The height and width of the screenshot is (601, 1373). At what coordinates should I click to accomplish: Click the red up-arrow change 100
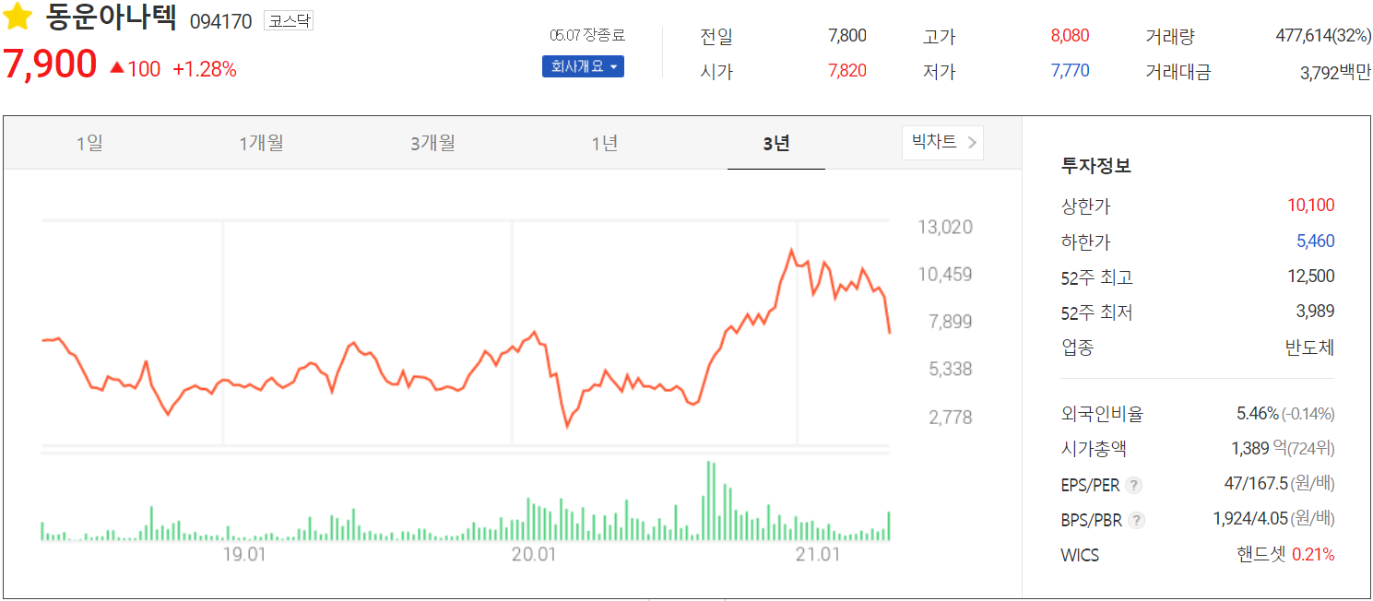[x=135, y=69]
